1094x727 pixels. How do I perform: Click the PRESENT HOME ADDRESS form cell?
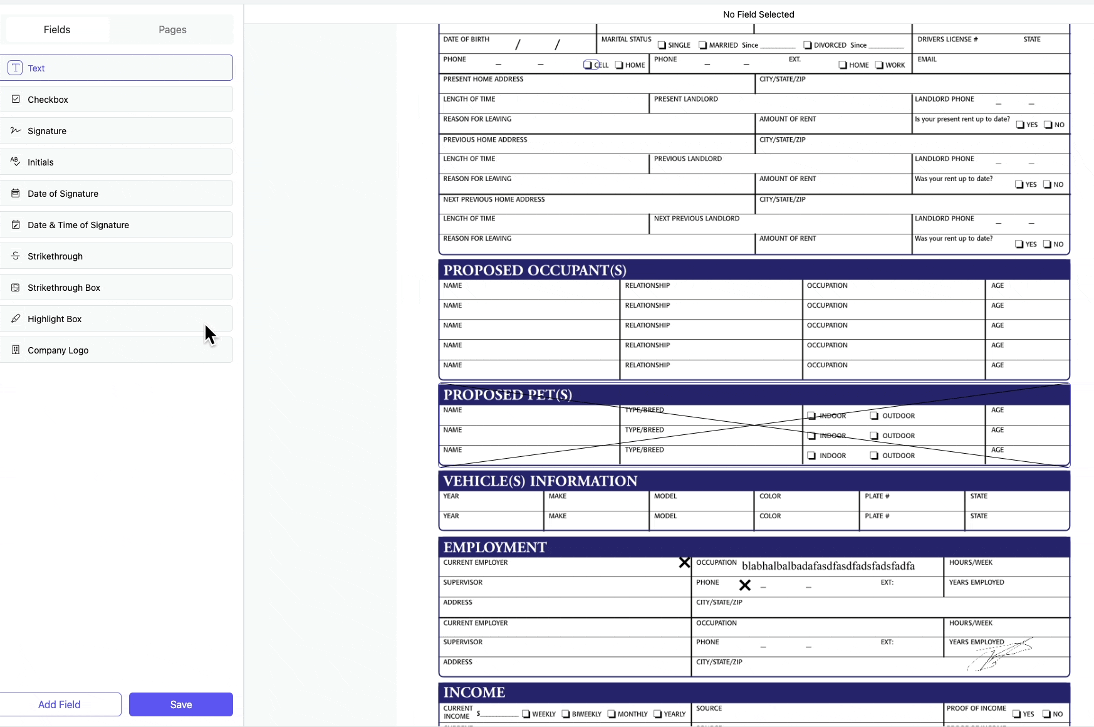pos(597,84)
